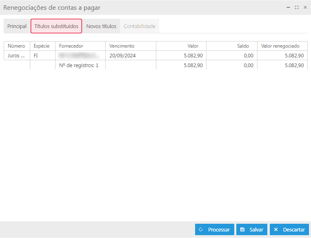Image resolution: width=311 pixels, height=238 pixels.
Task: Click the Processar button
Action: [215, 229]
